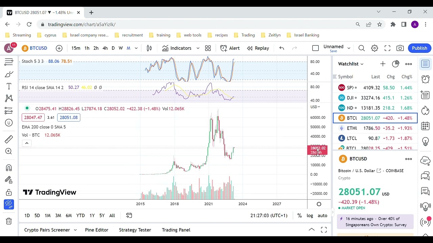This screenshot has width=433, height=243.
Task: Open the patterns drawing tool
Action: coord(9,98)
